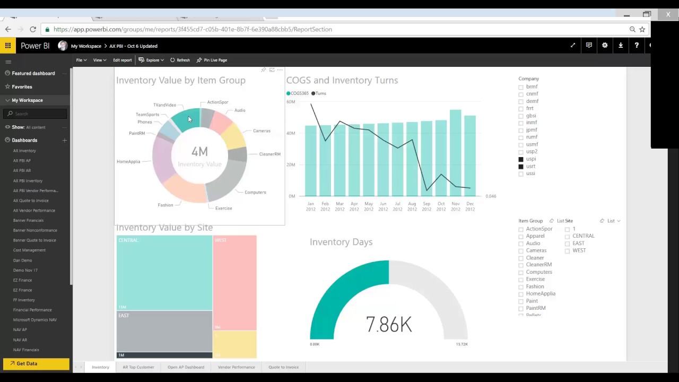Select the CENTRAL treemap block
679x382 pixels.
point(164,273)
